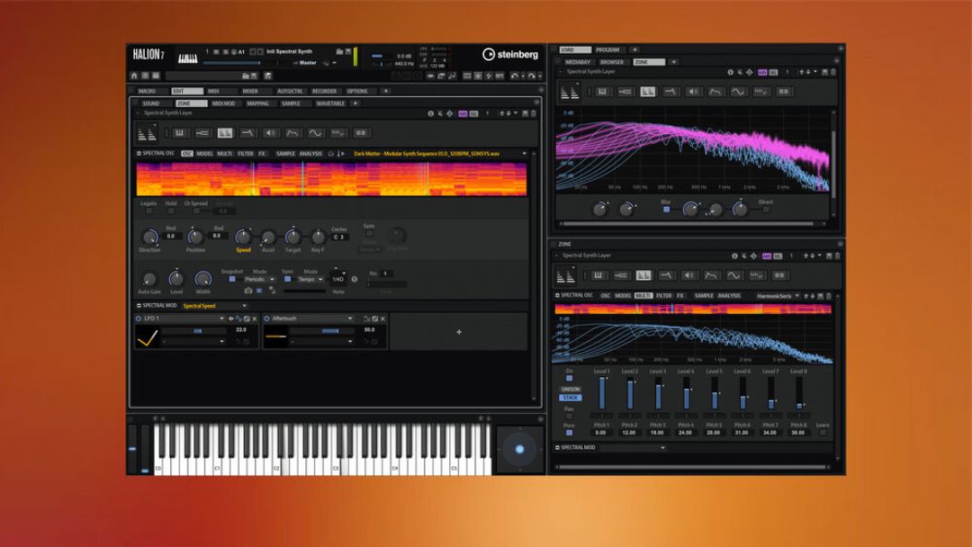Show the Modulation Matrix section icon
Screen dimensions: 972x547
pyautogui.click(x=361, y=133)
